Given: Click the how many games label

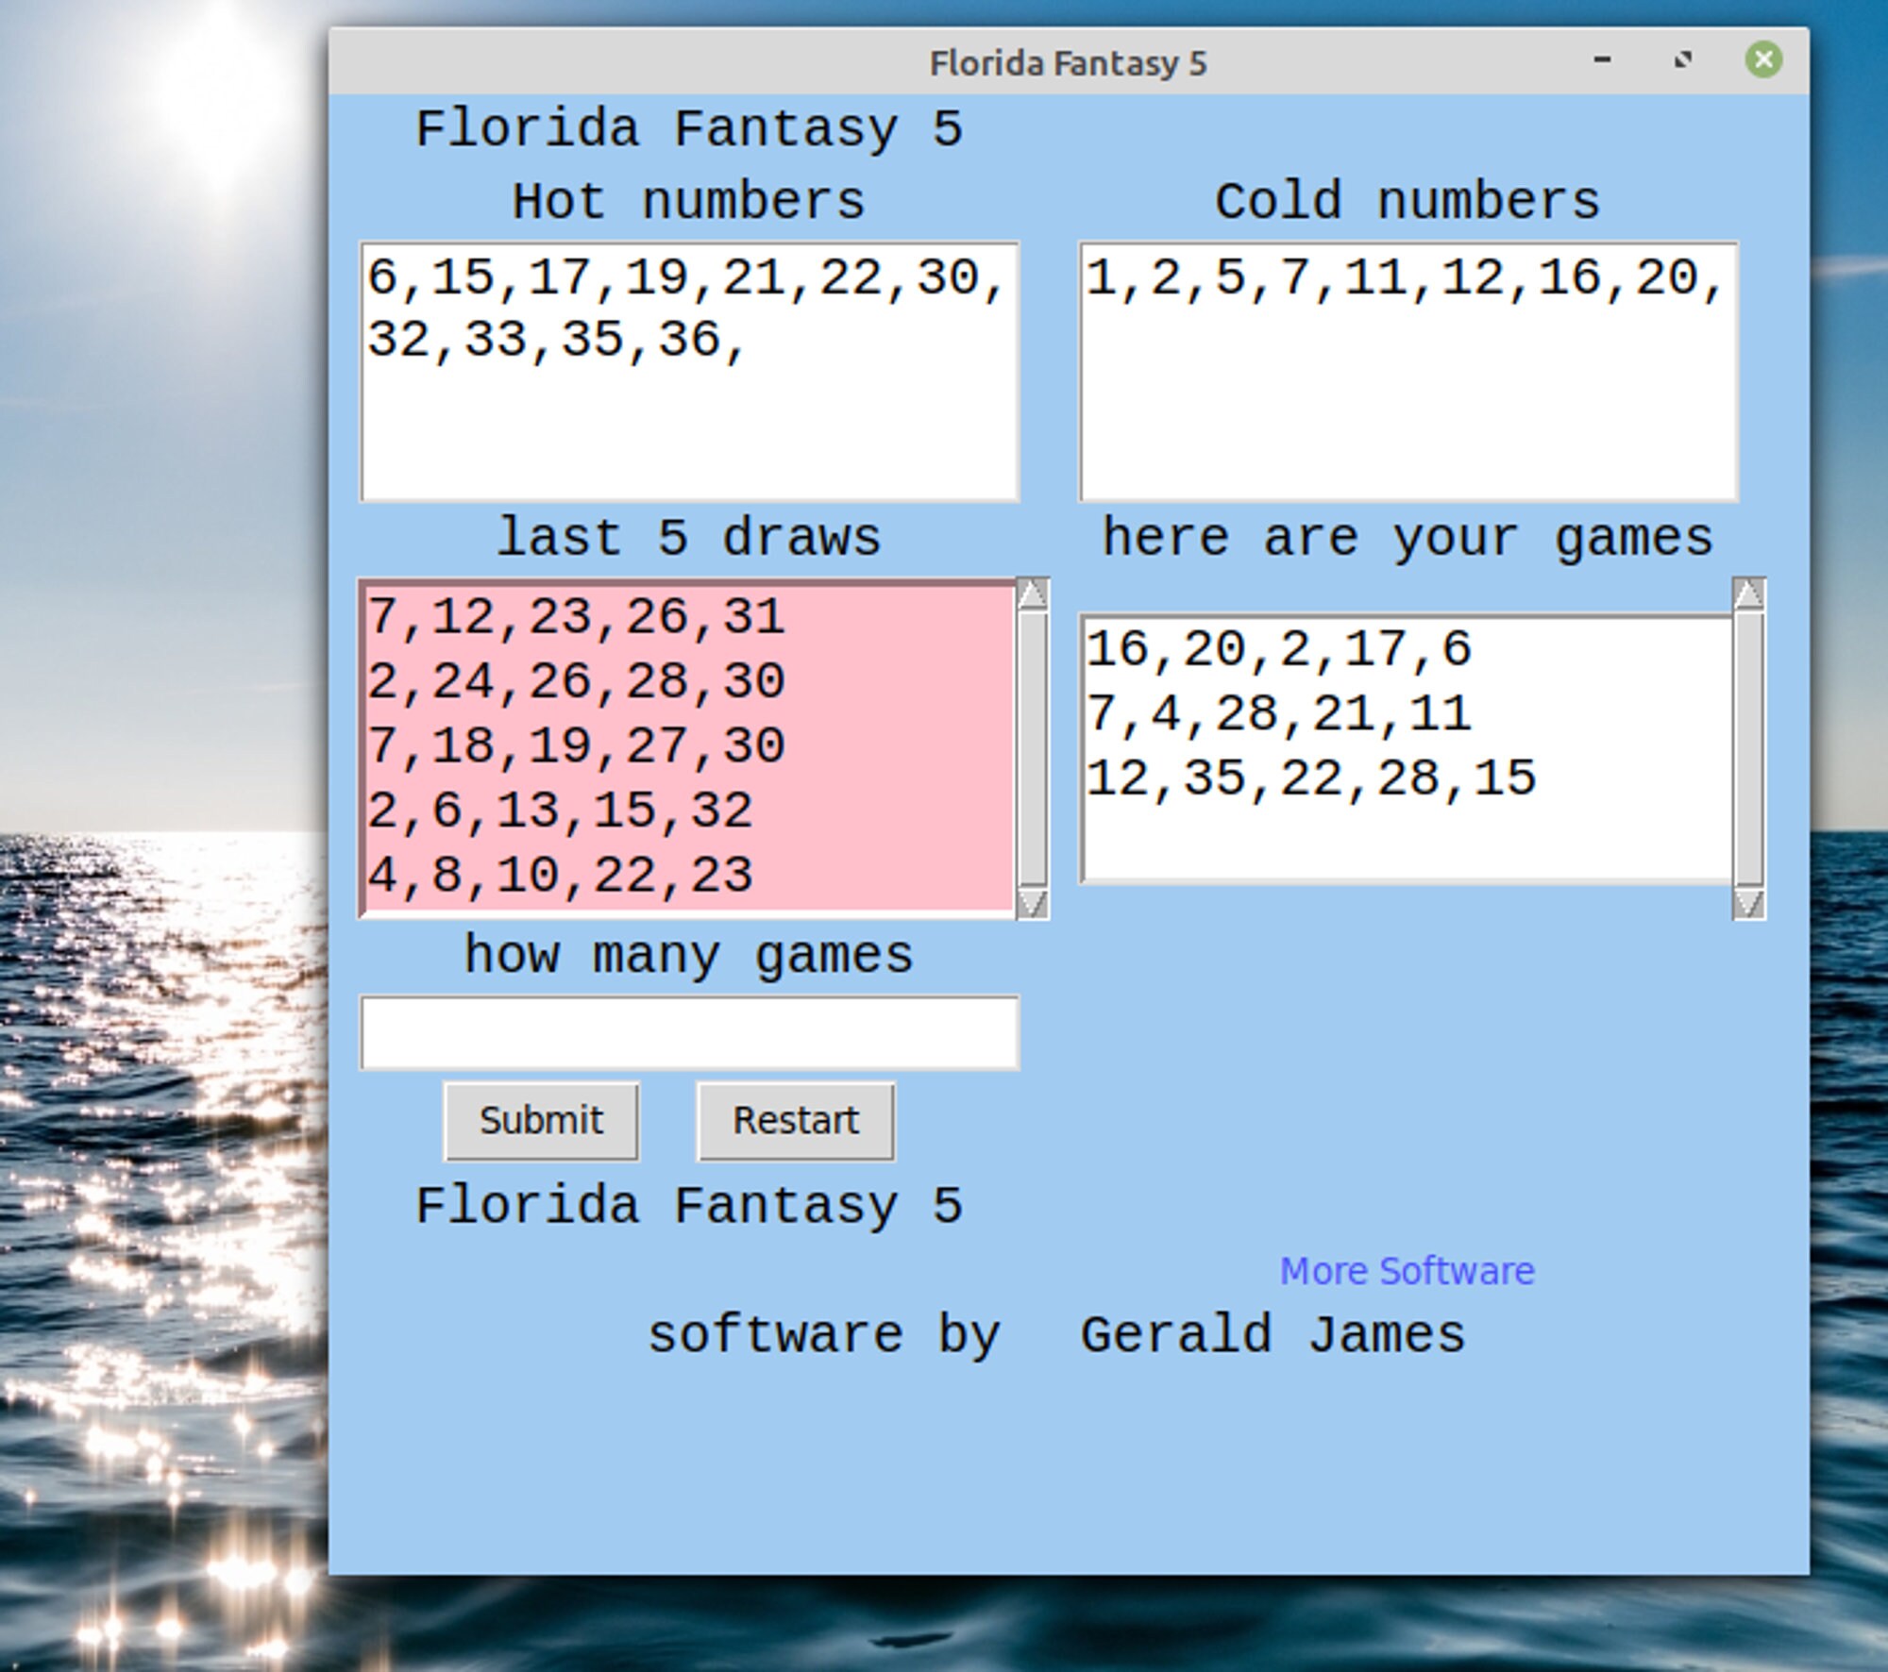Looking at the screenshot, I should coord(688,955).
